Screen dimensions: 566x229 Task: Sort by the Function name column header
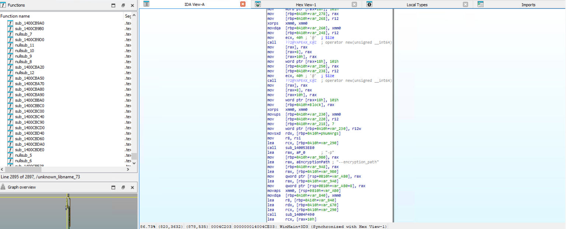[15, 16]
